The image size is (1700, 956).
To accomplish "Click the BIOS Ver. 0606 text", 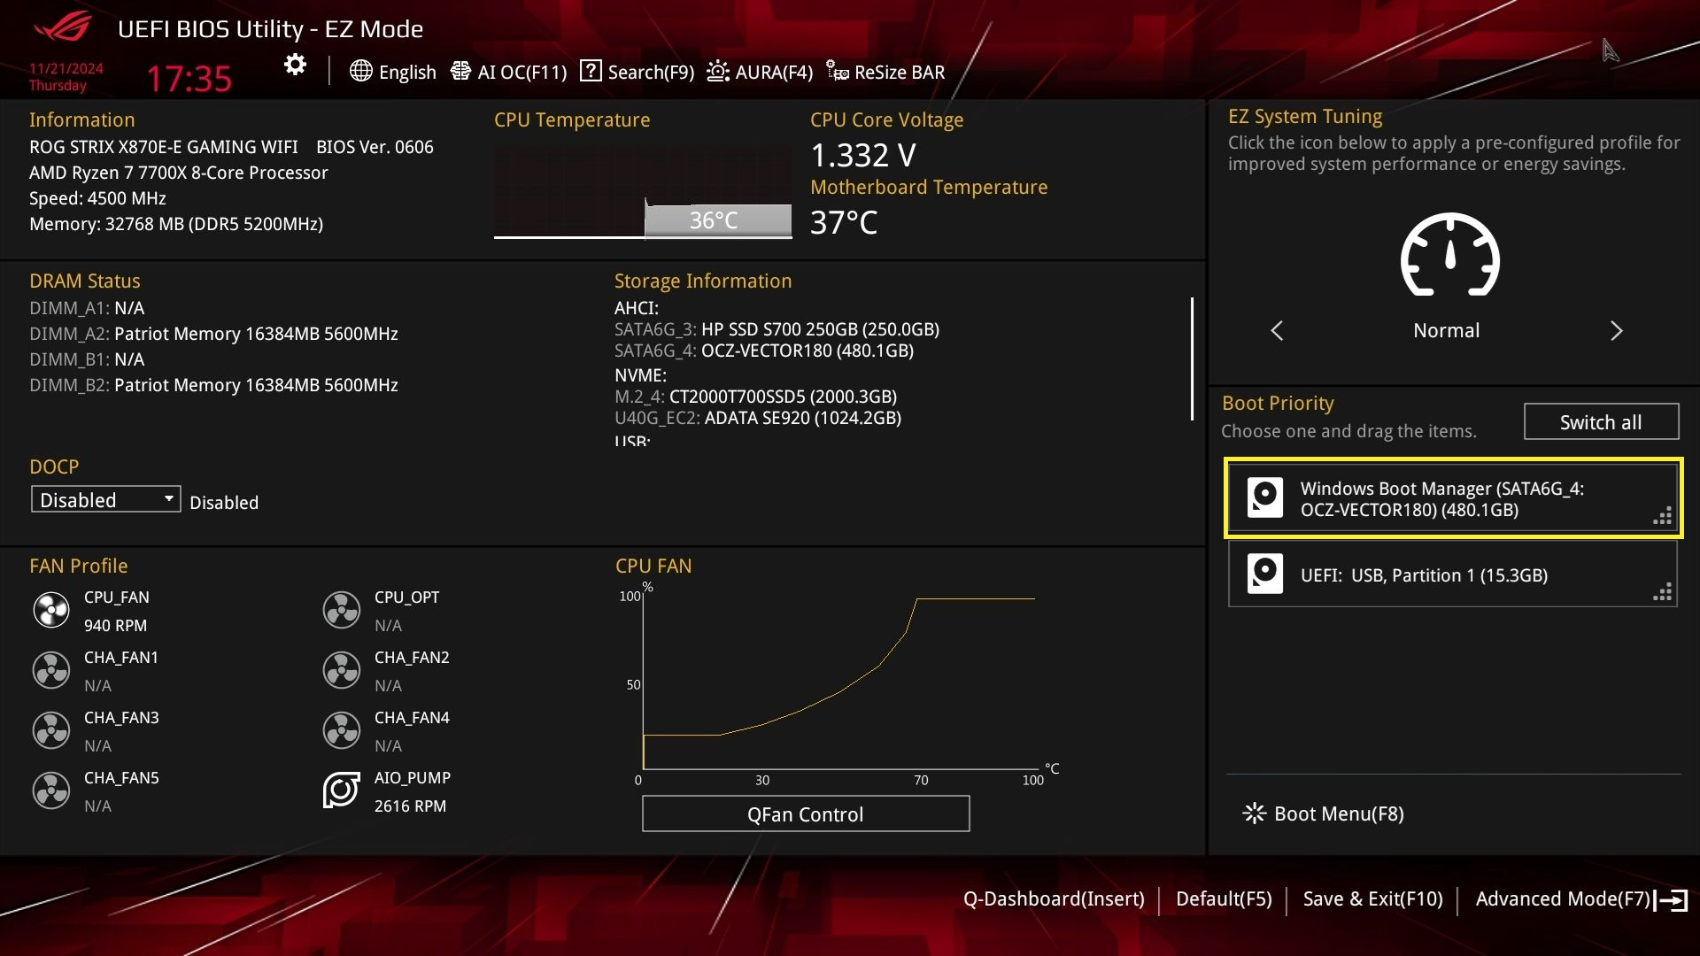I will pyautogui.click(x=375, y=147).
